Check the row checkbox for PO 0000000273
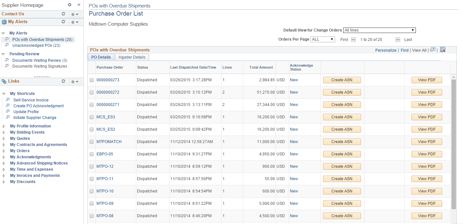Viewport: 463px width, 224px height. pos(92,80)
